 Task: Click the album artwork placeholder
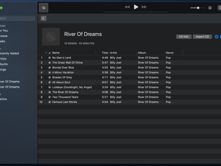click(x=51, y=37)
